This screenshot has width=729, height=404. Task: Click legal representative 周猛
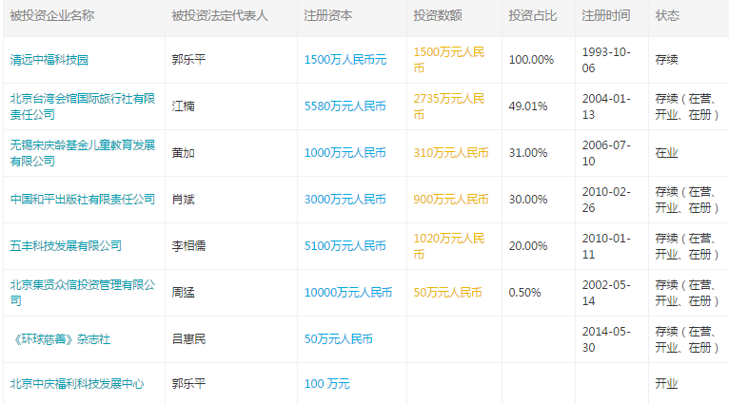click(183, 293)
